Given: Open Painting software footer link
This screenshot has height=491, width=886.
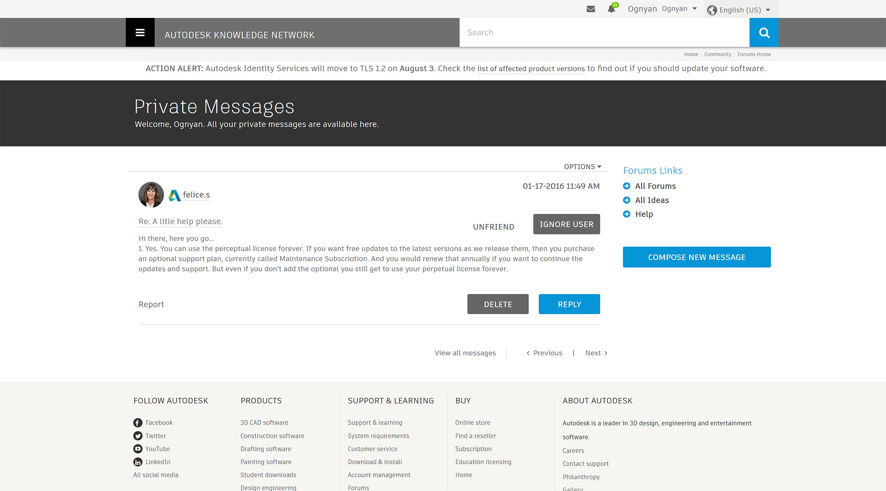Looking at the screenshot, I should [x=266, y=462].
